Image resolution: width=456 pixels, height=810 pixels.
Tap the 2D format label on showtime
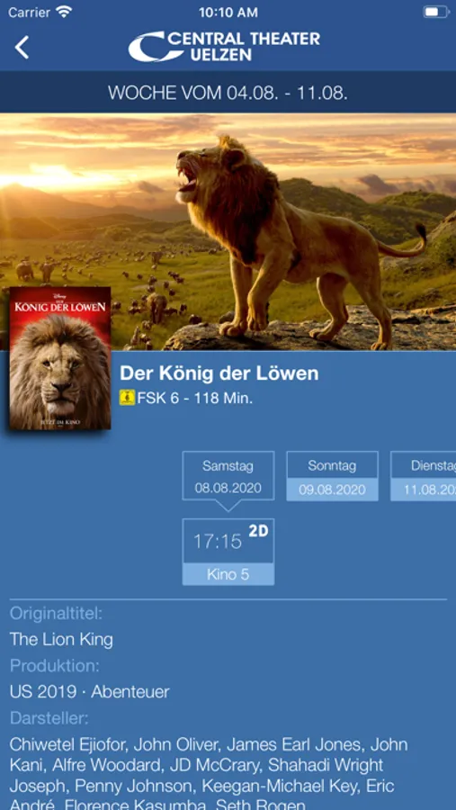pyautogui.click(x=258, y=531)
